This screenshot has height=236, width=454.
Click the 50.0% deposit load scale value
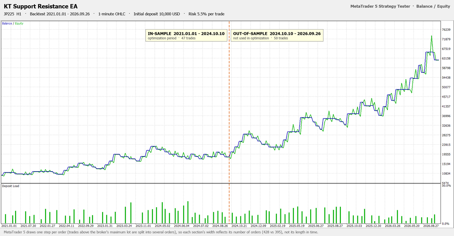pyautogui.click(x=446, y=186)
